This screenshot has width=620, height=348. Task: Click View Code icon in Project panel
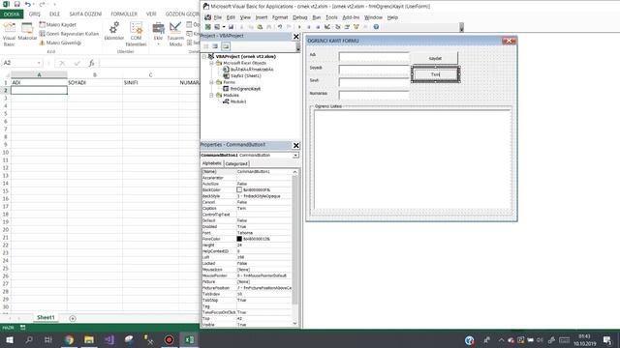pyautogui.click(x=206, y=46)
